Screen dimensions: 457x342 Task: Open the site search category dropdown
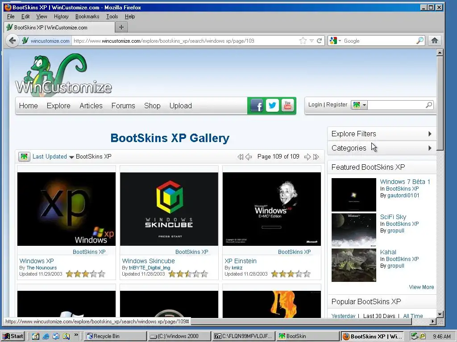click(x=359, y=105)
